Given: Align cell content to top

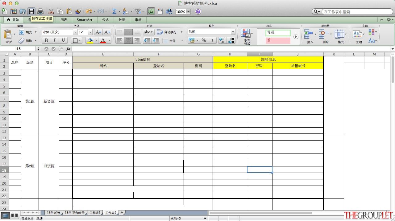Looking at the screenshot, I should click(120, 32).
